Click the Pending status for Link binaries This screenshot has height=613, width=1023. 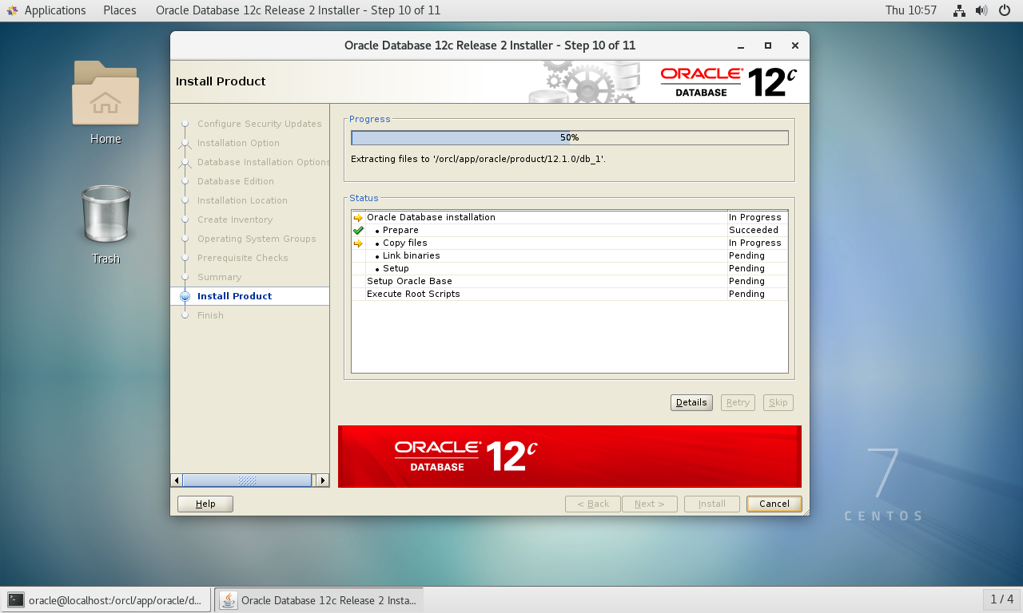click(x=746, y=255)
